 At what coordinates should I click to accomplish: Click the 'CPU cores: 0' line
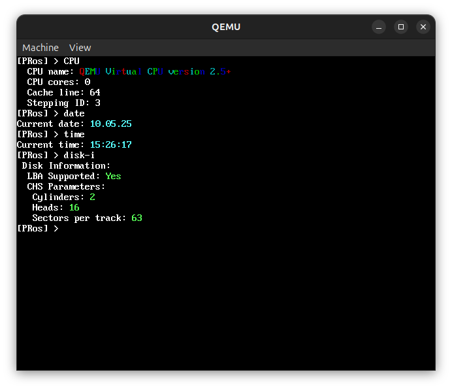pyautogui.click(x=59, y=82)
